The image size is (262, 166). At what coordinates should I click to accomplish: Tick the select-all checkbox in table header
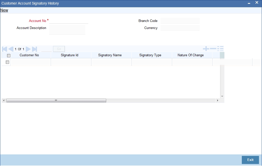9,56
